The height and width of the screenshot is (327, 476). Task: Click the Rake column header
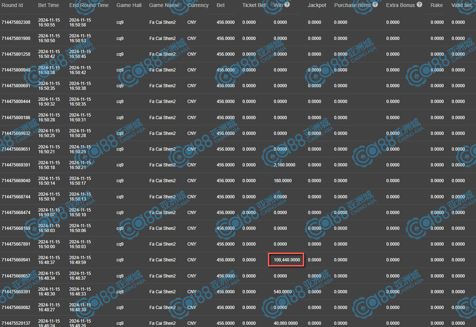437,5
